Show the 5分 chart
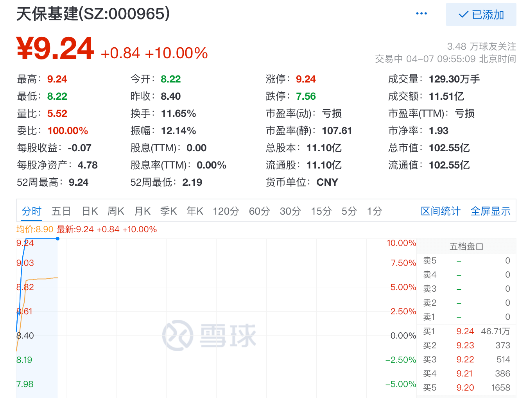This screenshot has width=527, height=398. [x=349, y=211]
